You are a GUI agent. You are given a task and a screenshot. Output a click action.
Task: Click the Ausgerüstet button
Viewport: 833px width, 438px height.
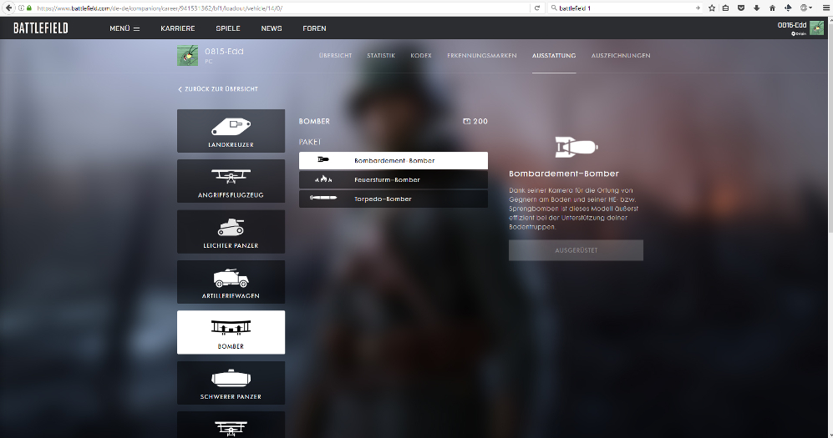pyautogui.click(x=576, y=250)
